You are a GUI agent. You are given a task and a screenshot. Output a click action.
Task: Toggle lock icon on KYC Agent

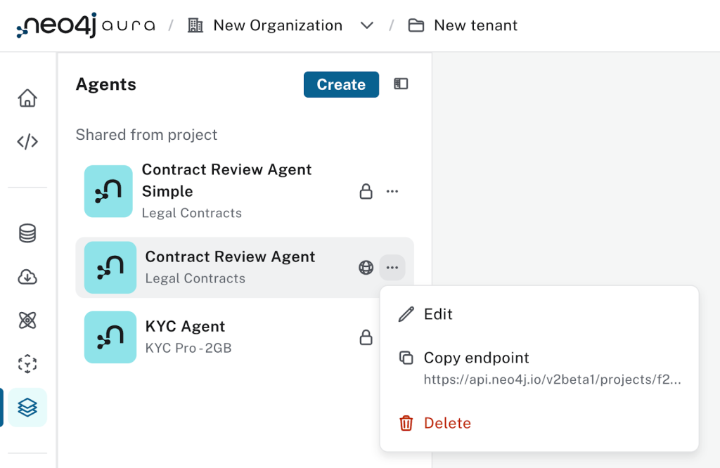pyautogui.click(x=366, y=338)
